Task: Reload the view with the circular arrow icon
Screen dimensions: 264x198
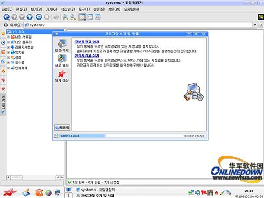Action: click(39, 17)
